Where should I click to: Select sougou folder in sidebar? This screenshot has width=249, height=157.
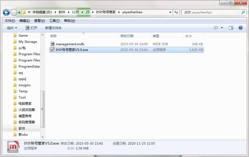coord(25,85)
